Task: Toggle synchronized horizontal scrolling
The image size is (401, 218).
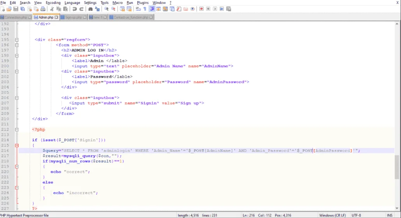Action: click(129, 9)
